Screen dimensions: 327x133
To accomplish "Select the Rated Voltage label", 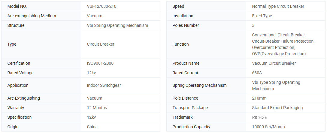I will [20, 73].
